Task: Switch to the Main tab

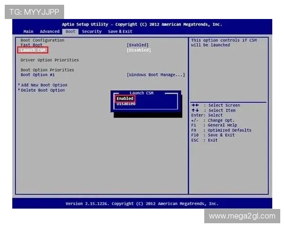Action: 28,31
